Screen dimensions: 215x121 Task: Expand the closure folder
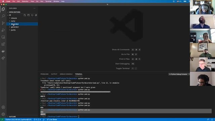pyautogui.click(x=22, y=18)
